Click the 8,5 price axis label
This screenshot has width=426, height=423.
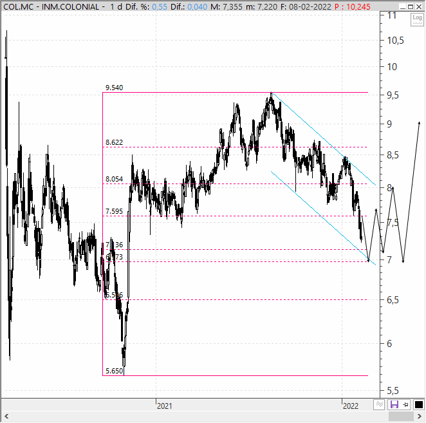coord(393,155)
